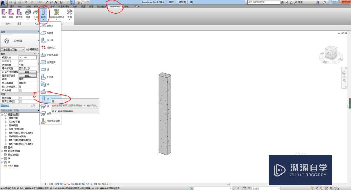Open the 三维视图 type selector dropdown
The width and height of the screenshot is (351, 190).
20,41
